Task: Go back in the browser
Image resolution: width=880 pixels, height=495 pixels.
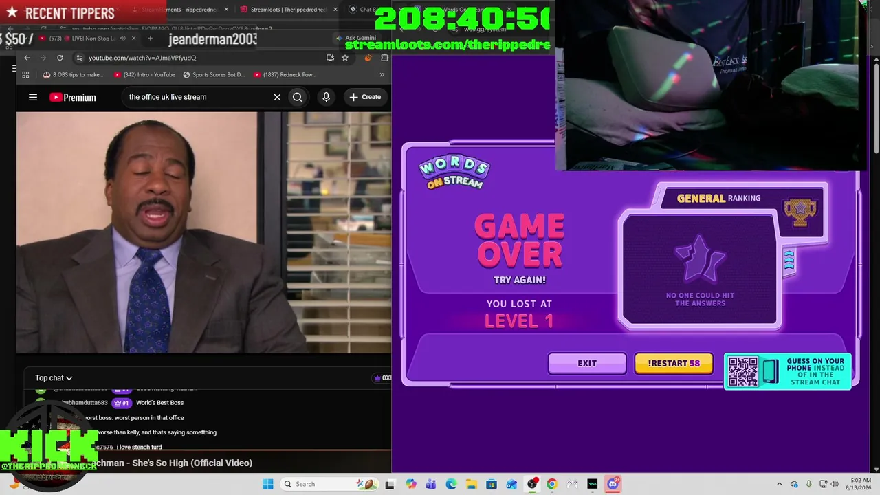Action: click(x=27, y=58)
